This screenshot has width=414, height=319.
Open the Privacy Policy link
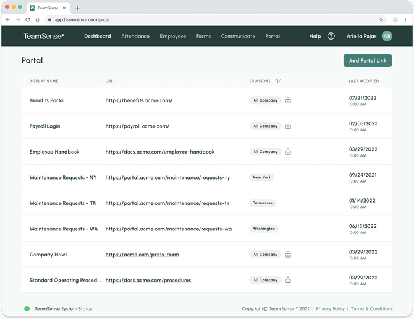330,309
